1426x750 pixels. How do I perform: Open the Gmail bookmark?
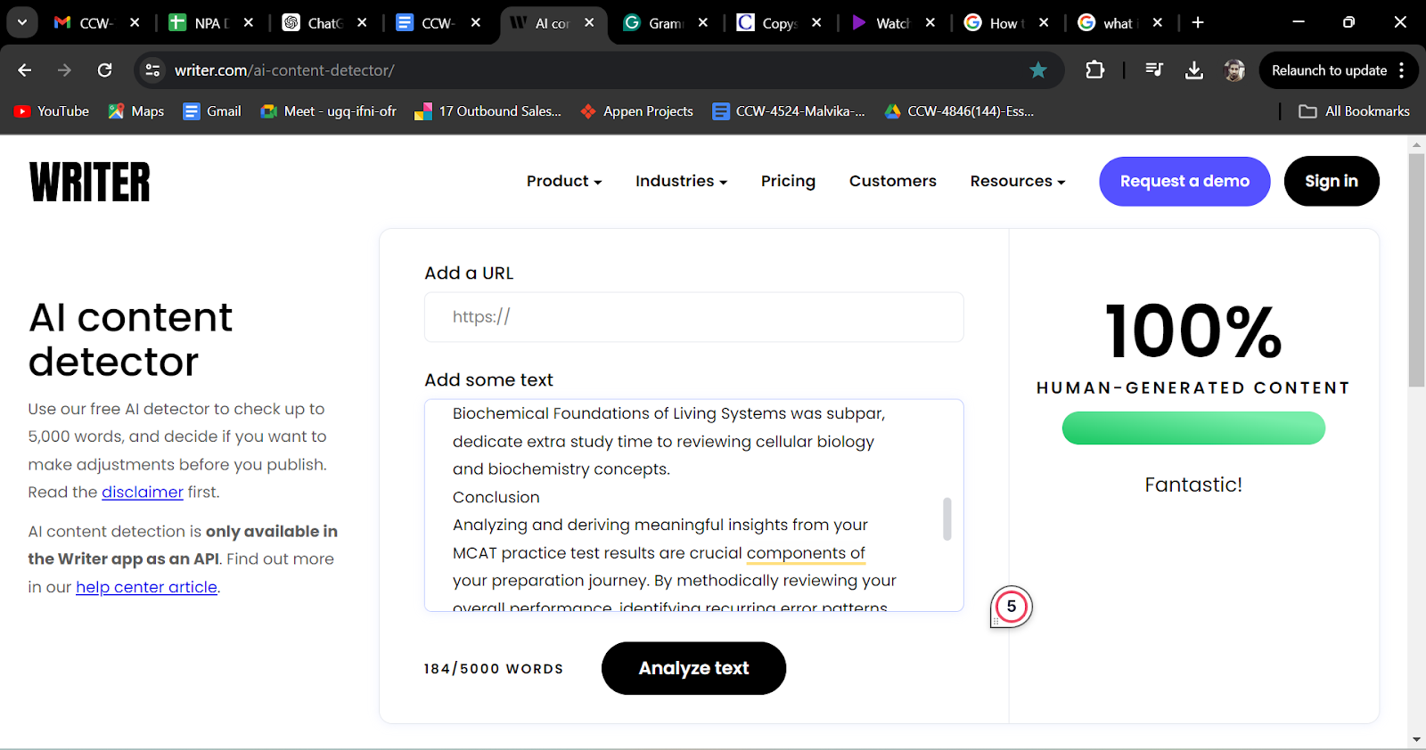212,111
